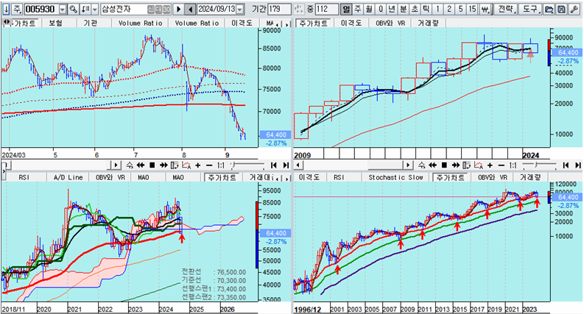Click the stock search magnifier icon
This screenshot has width=584, height=314.
(74, 9)
